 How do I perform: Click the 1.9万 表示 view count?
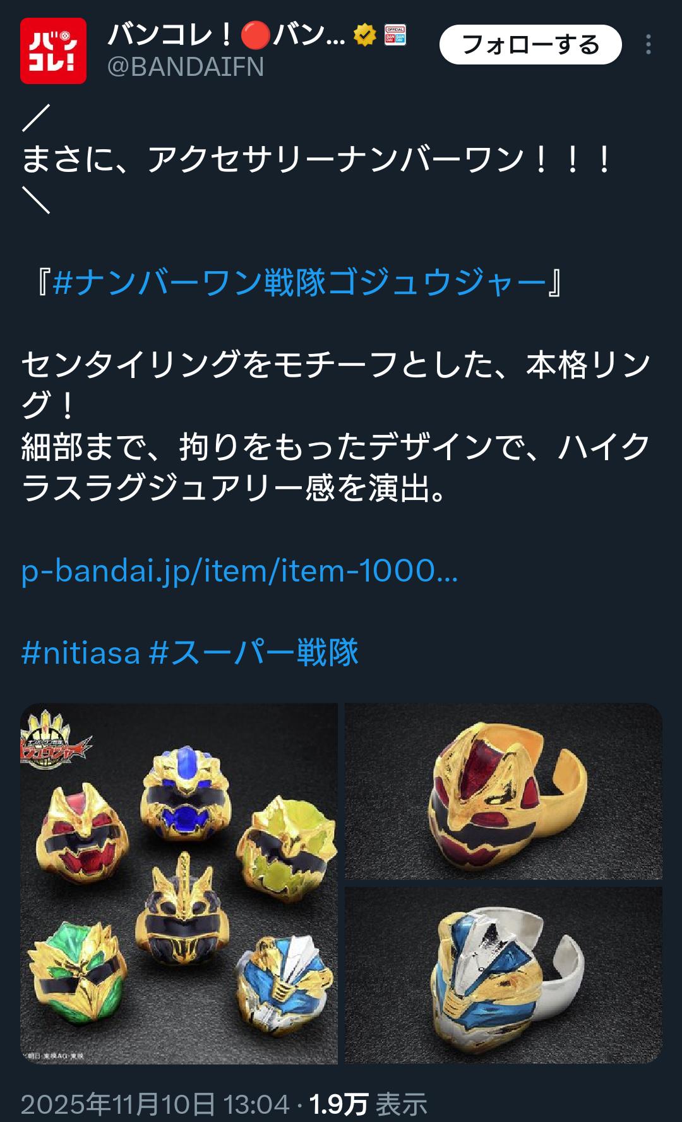pos(368,1104)
